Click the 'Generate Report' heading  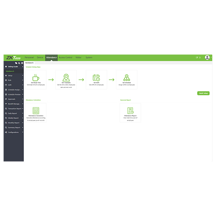click(x=126, y=100)
